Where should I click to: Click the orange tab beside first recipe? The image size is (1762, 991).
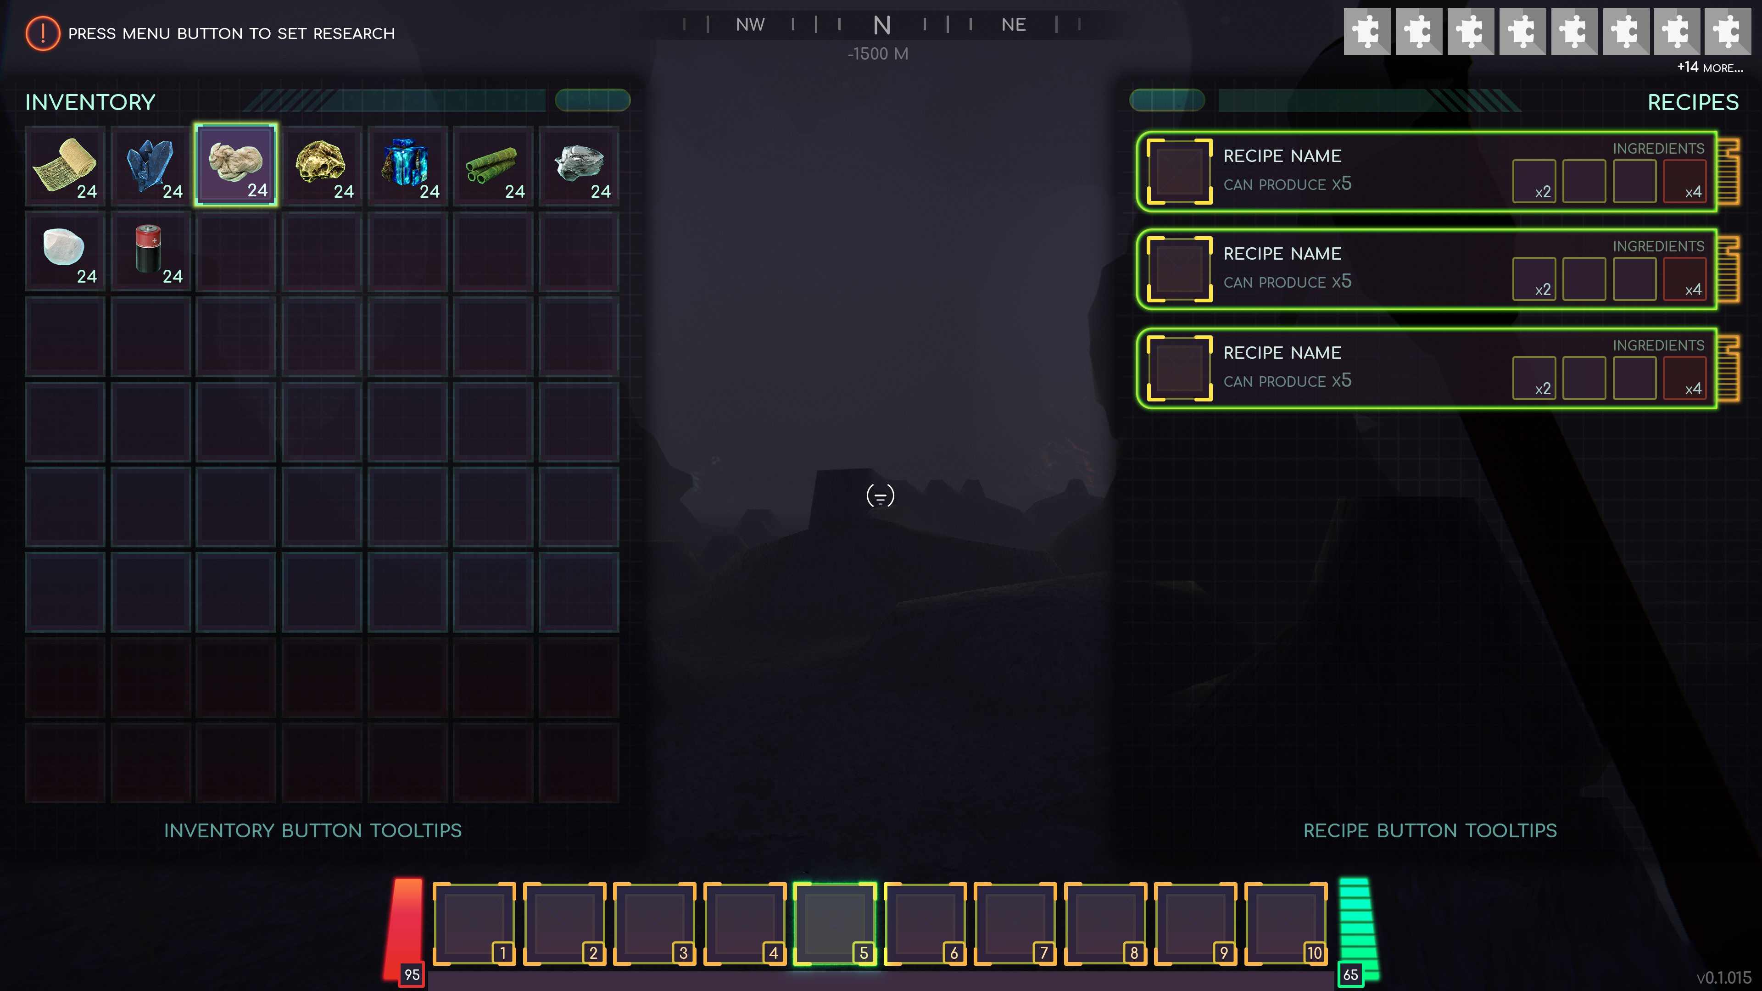[1729, 172]
